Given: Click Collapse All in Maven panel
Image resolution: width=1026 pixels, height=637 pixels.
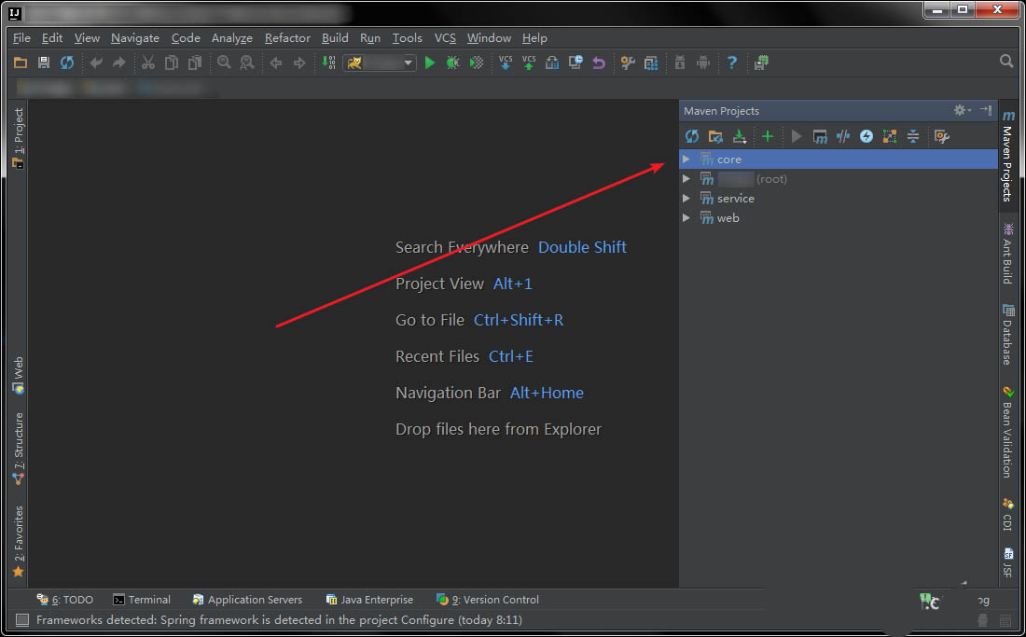Looking at the screenshot, I should (913, 136).
